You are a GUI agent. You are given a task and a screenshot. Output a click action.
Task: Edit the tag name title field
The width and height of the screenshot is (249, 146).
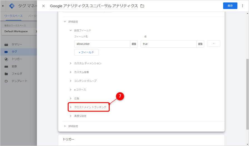(94, 6)
